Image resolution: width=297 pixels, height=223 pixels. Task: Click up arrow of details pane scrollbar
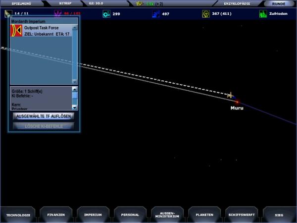75,89
